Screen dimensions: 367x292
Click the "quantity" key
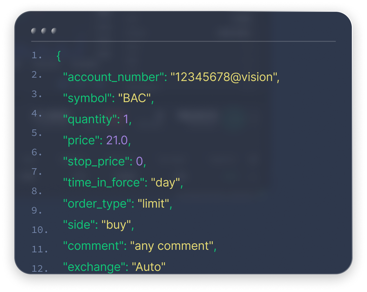[90, 119]
